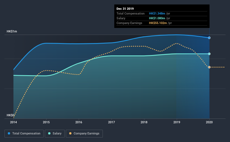The image size is (230, 142).
Task: Select the 2014 x-axis label
Action: (x=13, y=122)
